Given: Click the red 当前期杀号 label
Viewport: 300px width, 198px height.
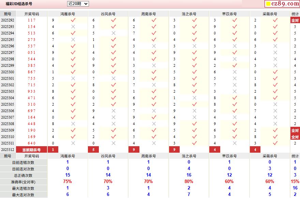Looking at the screenshot, I should pyautogui.click(x=31, y=150).
